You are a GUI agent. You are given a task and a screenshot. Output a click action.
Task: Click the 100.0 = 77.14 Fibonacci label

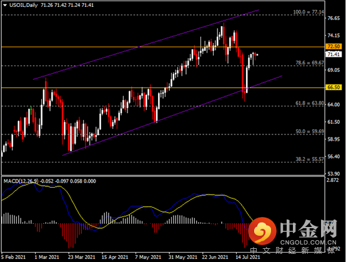click(309, 12)
